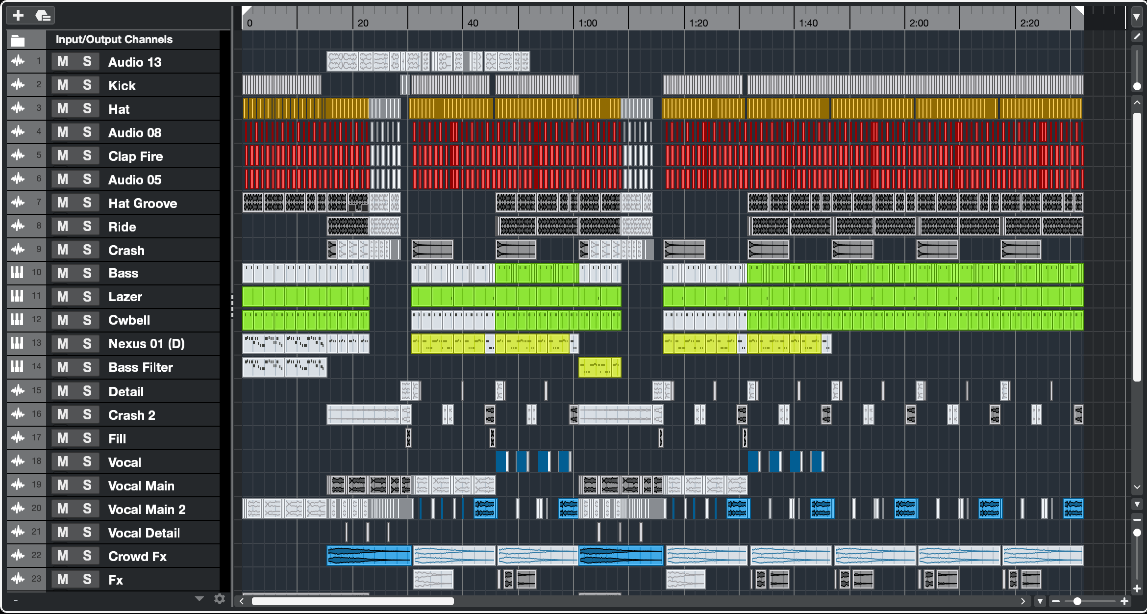Open vertical zoom presets dropdown
1147x614 pixels.
(1137, 504)
